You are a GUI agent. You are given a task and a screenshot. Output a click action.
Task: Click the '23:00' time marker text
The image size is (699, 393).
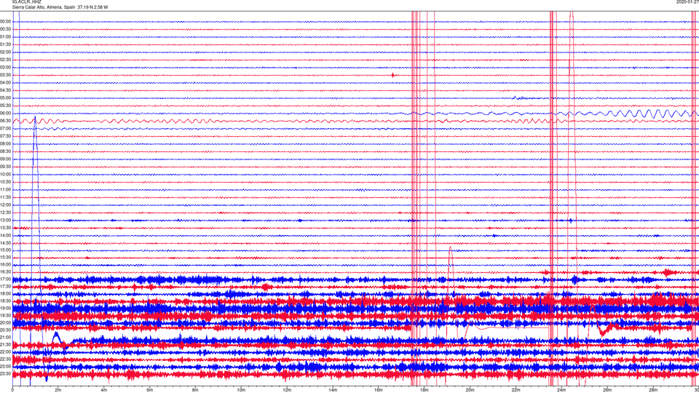tap(5, 367)
